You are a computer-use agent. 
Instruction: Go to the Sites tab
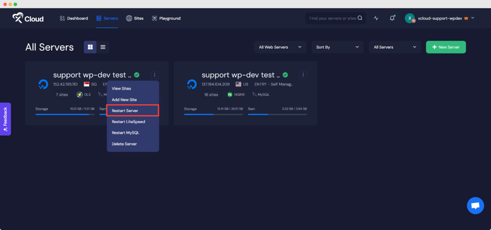click(135, 18)
